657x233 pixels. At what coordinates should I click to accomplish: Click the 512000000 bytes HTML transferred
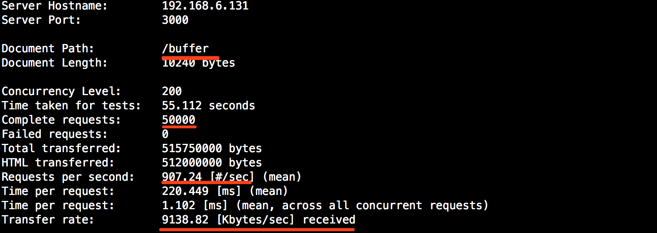tap(211, 163)
